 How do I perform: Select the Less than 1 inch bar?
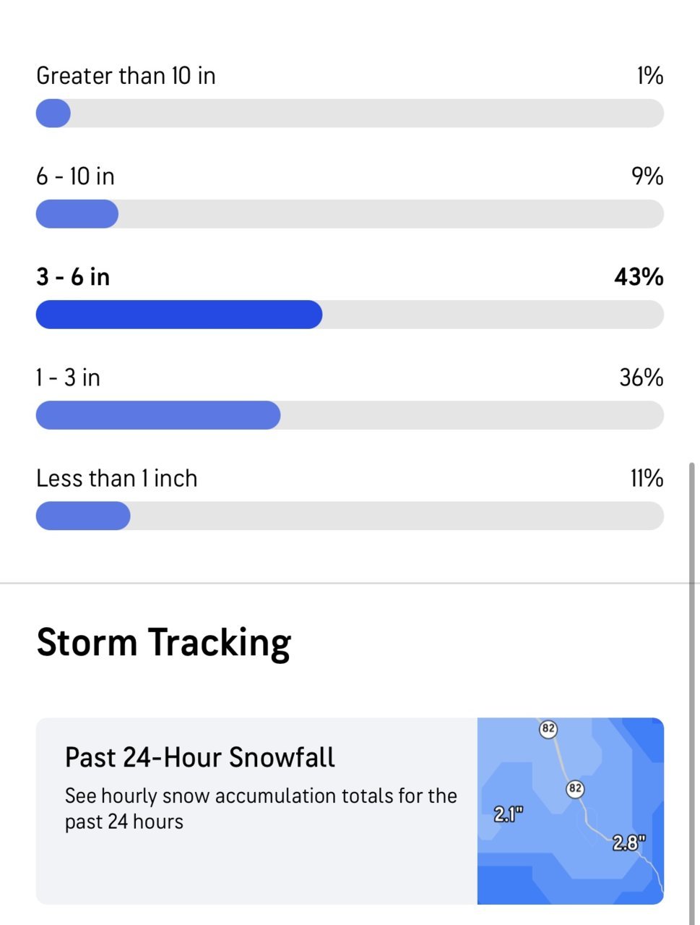click(x=350, y=516)
